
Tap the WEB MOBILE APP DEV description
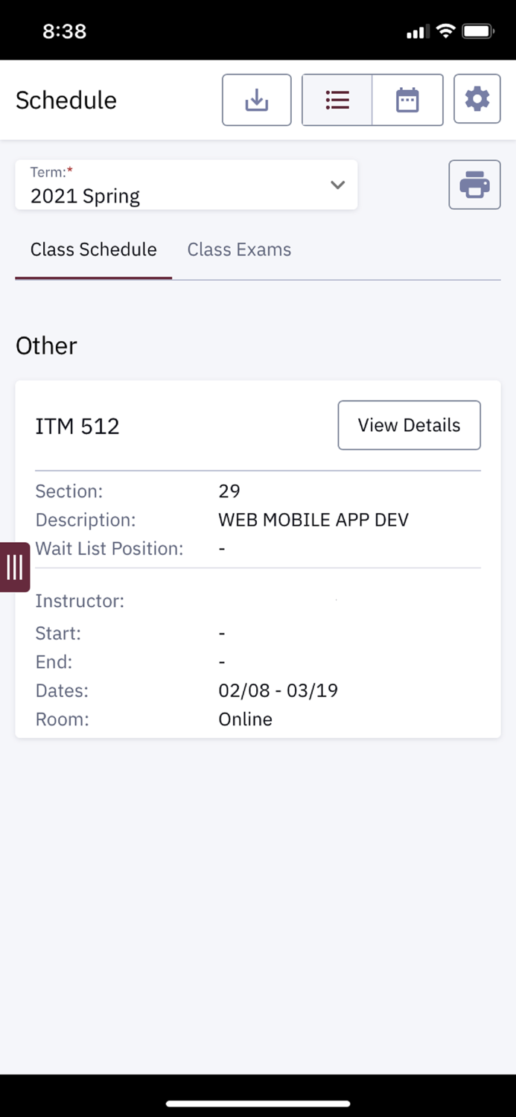pyautogui.click(x=313, y=520)
